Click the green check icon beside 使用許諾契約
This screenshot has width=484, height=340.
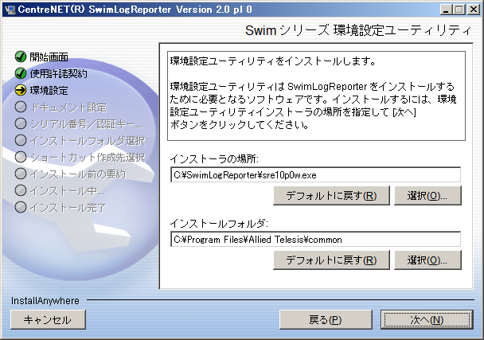pyautogui.click(x=21, y=73)
